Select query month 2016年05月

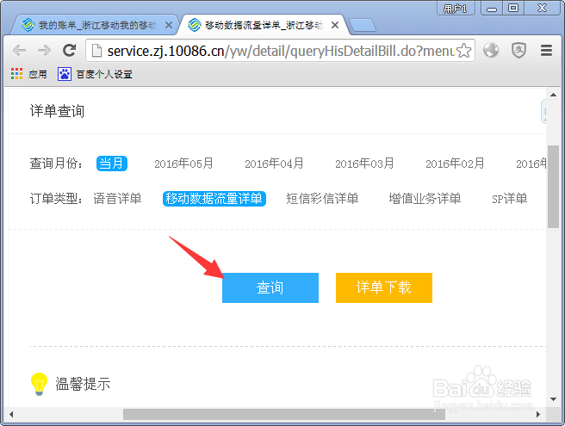click(183, 164)
